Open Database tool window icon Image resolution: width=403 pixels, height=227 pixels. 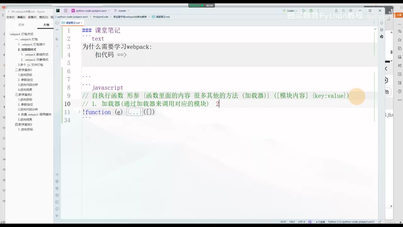pyautogui.click(x=382, y=30)
